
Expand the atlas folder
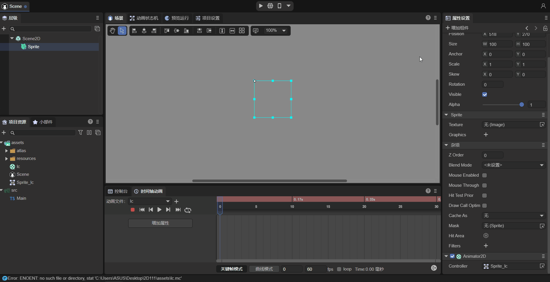(7, 151)
